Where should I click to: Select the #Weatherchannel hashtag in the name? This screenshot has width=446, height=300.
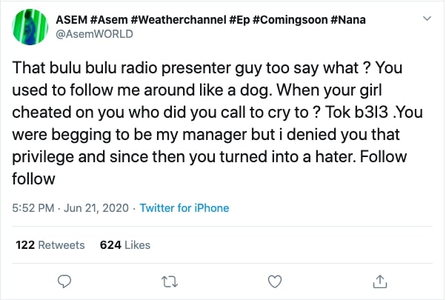(x=179, y=20)
